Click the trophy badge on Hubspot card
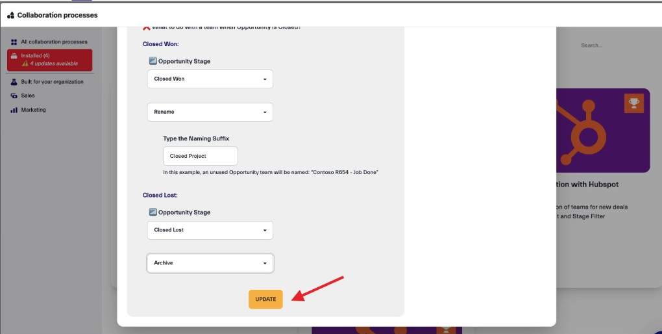662x334 pixels. pyautogui.click(x=633, y=103)
